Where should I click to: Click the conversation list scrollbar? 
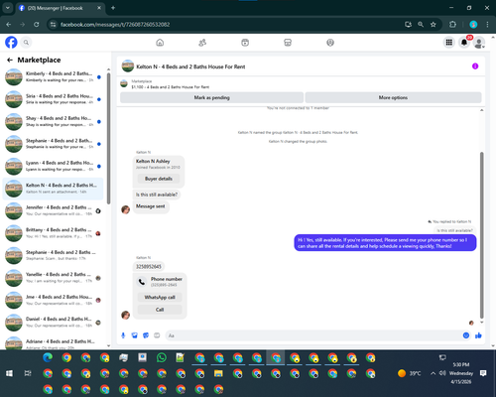pos(108,139)
